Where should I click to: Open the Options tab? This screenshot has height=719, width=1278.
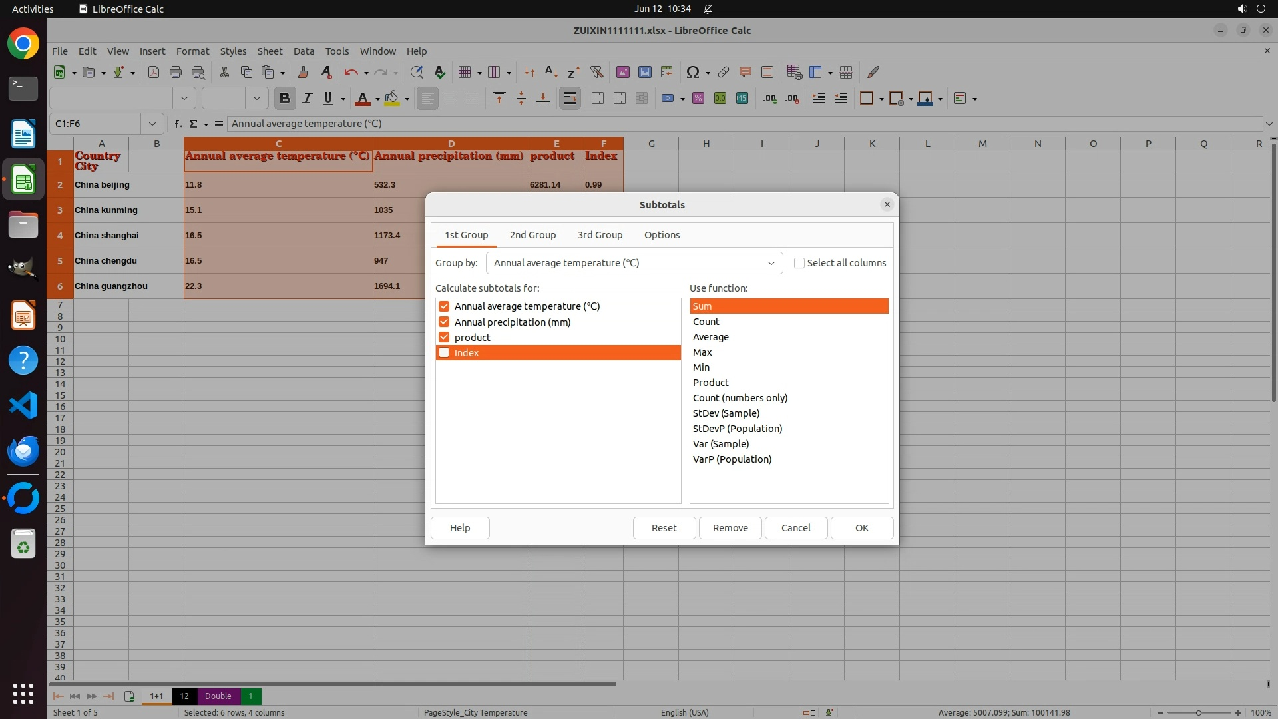click(x=662, y=235)
